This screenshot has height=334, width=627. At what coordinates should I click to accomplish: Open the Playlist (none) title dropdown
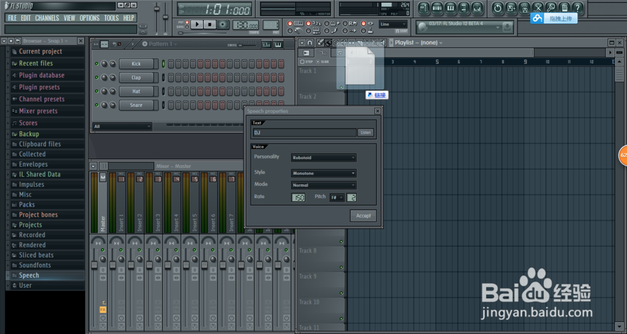coord(419,43)
